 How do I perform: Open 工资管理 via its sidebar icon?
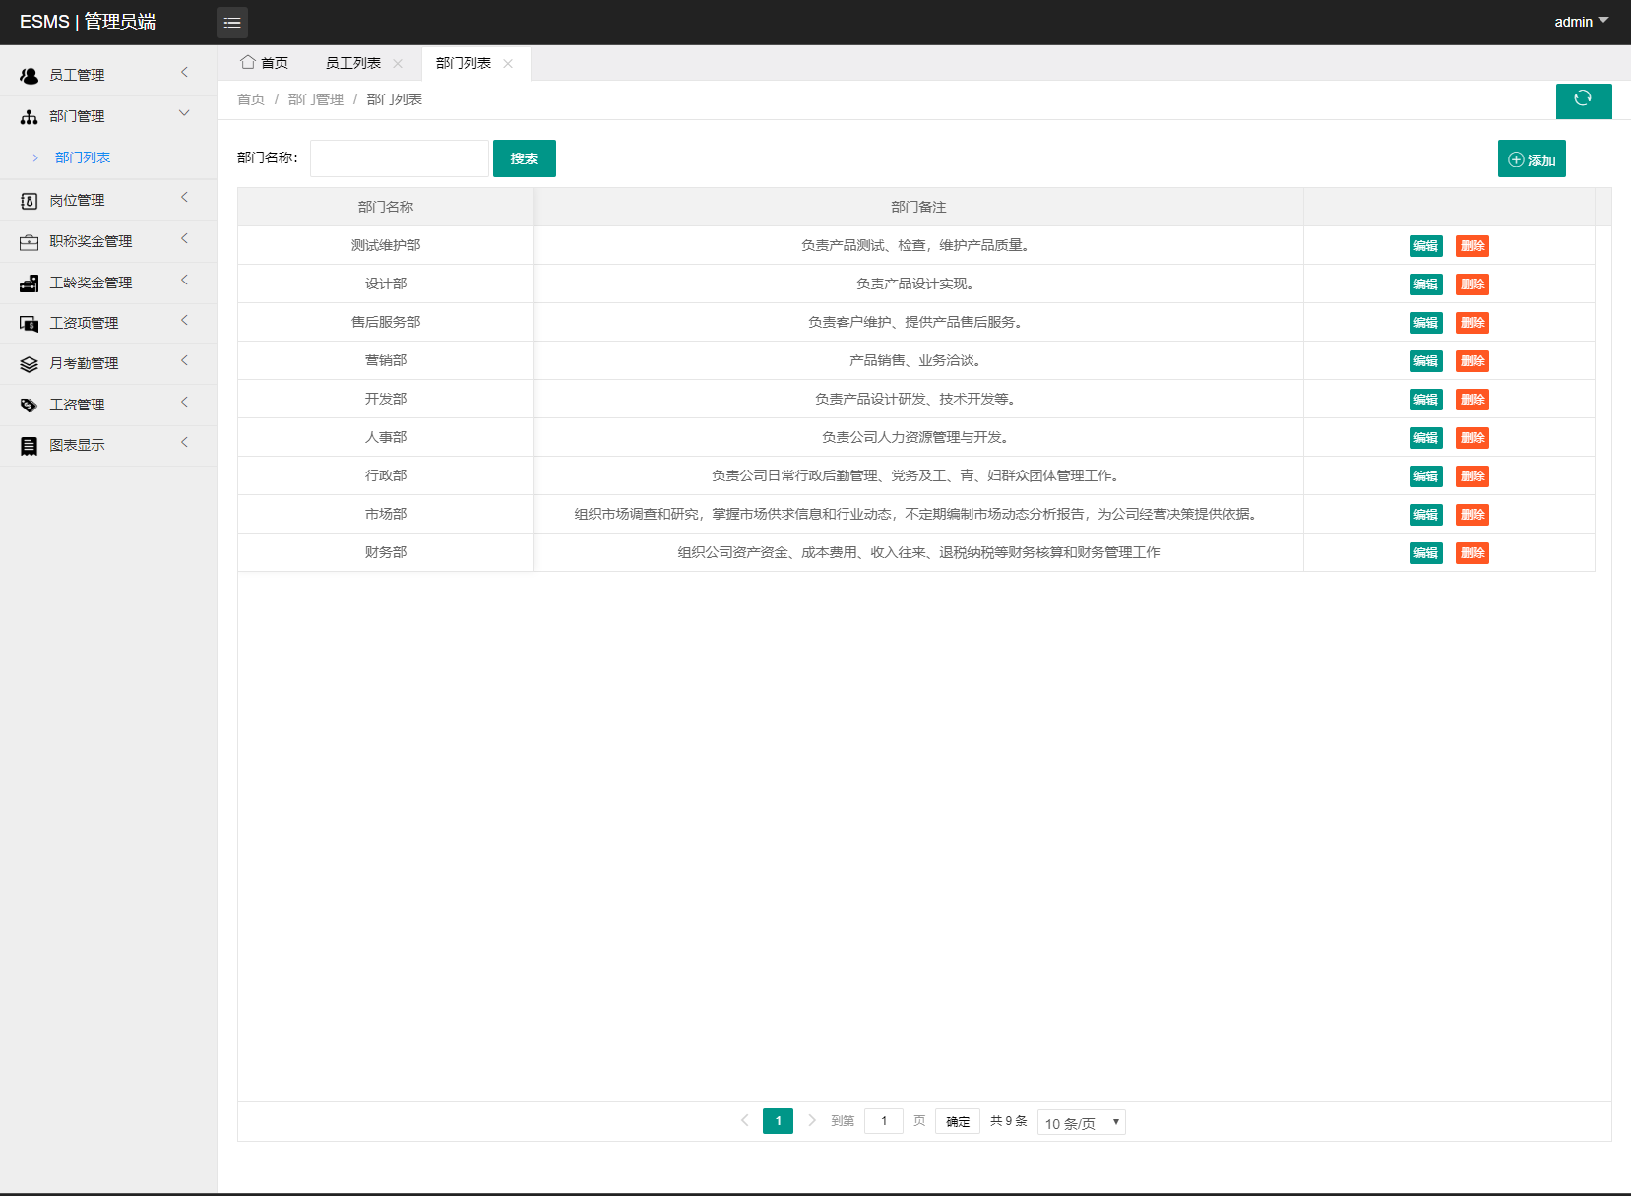pyautogui.click(x=28, y=404)
